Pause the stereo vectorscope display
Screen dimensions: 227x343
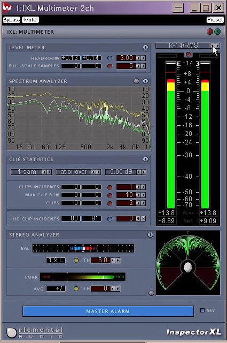[151, 293]
